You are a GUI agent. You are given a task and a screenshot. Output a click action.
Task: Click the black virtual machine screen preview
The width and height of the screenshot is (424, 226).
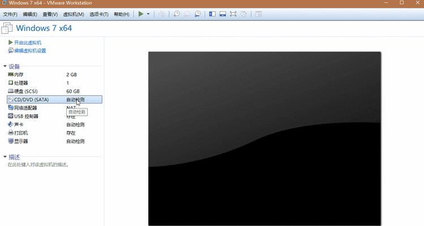tap(264, 138)
